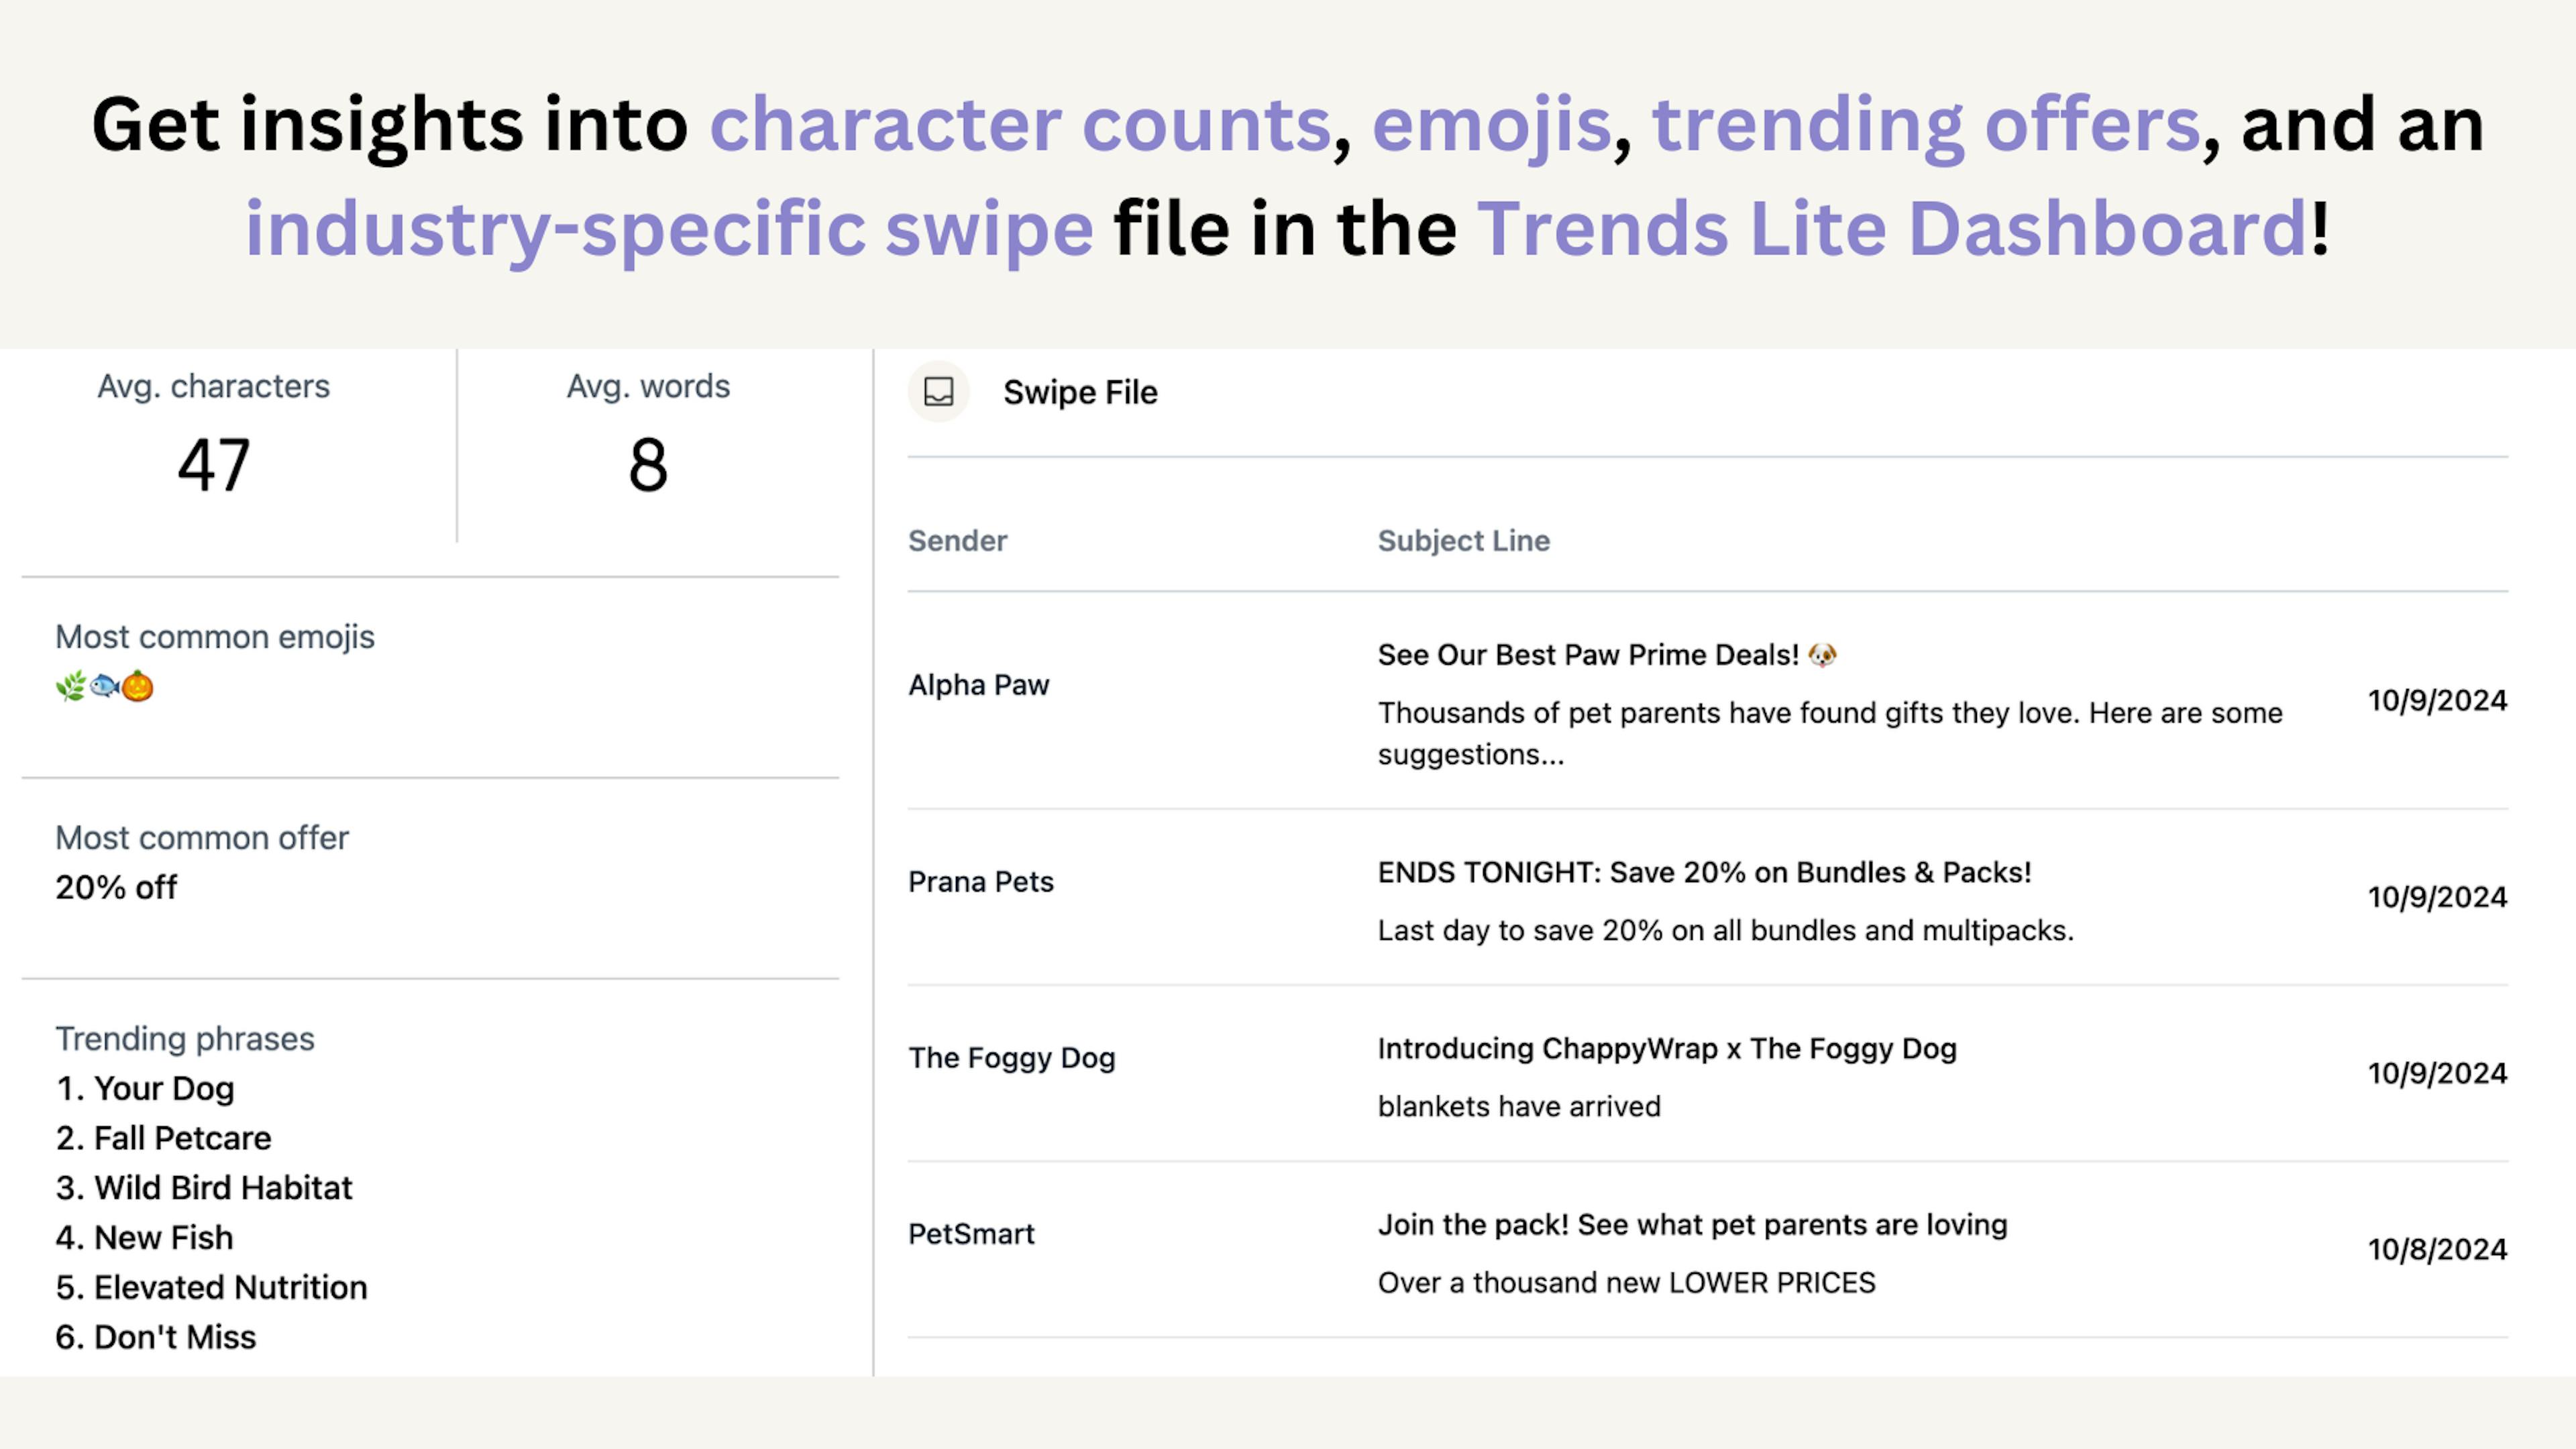
Task: Click the average characters value 47
Action: tap(213, 466)
